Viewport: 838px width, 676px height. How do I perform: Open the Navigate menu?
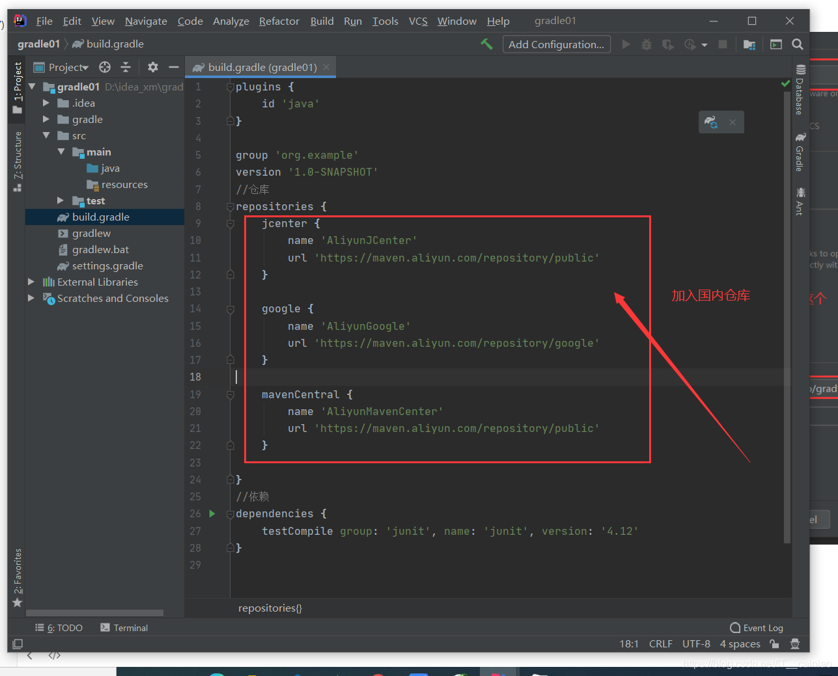click(146, 21)
